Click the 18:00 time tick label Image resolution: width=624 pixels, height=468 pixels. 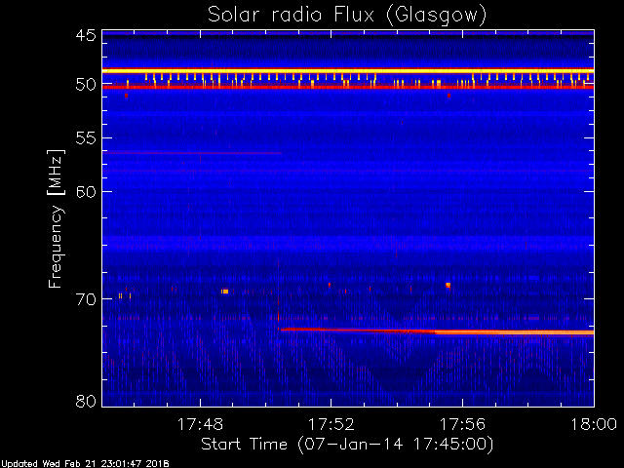coord(594,424)
